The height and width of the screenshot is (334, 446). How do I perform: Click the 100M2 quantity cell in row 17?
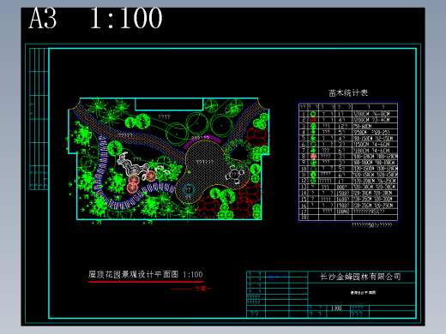coord(343,212)
